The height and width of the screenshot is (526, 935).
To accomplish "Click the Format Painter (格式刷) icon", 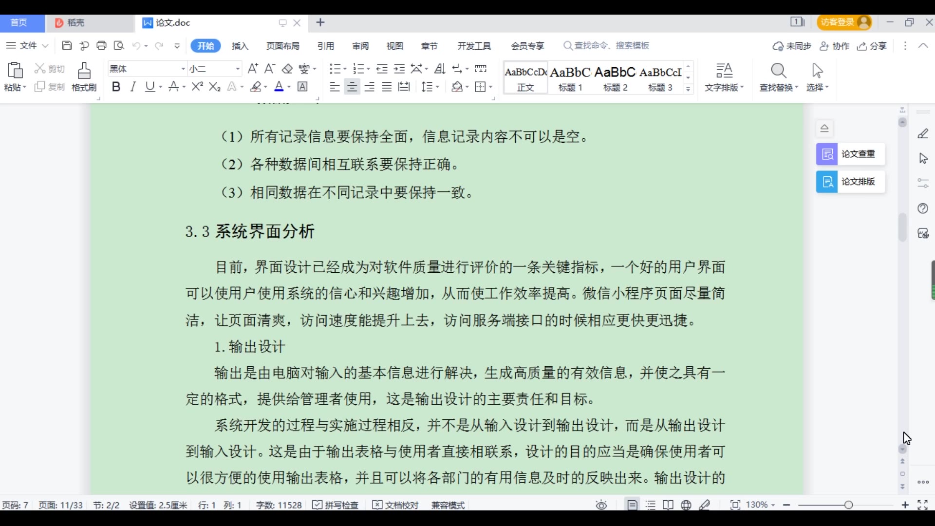I will [x=84, y=71].
